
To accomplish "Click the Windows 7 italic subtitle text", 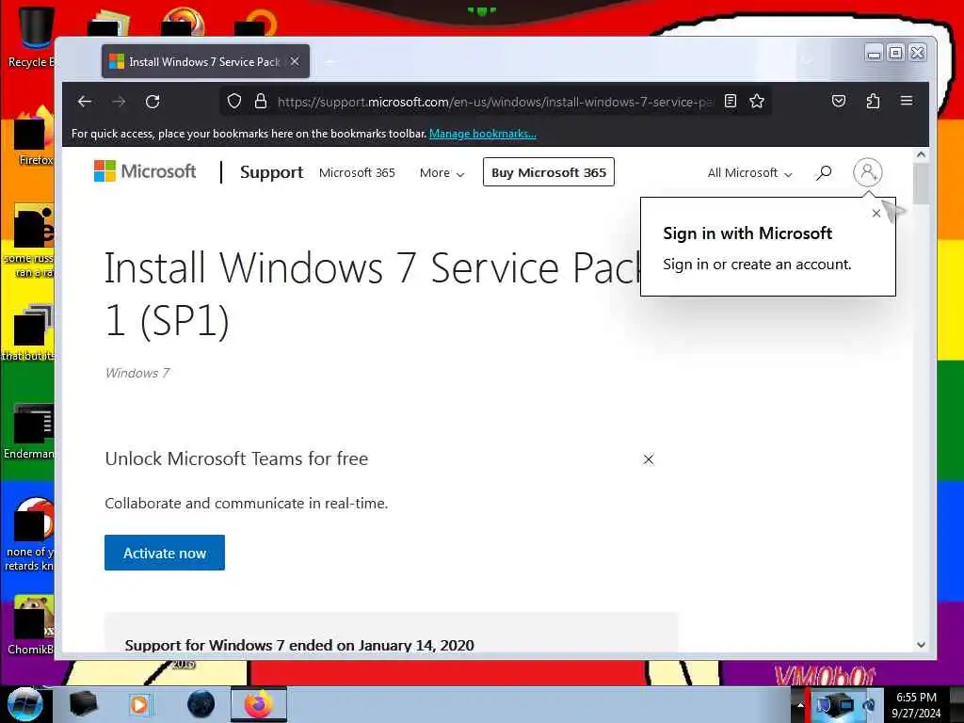I will (x=137, y=373).
